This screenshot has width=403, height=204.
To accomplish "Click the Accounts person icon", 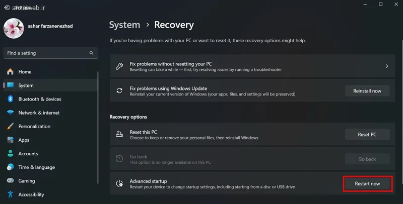I will 10,154.
